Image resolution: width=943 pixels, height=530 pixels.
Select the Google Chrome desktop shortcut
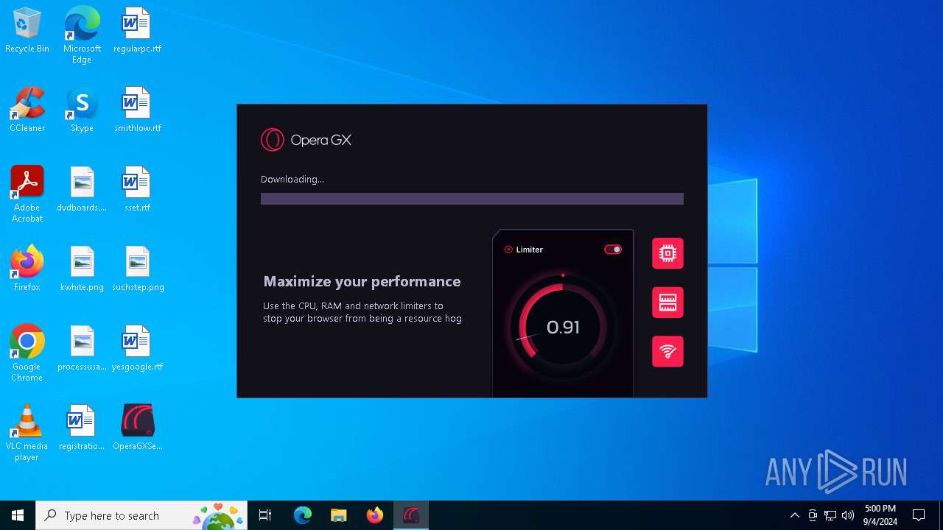27,353
